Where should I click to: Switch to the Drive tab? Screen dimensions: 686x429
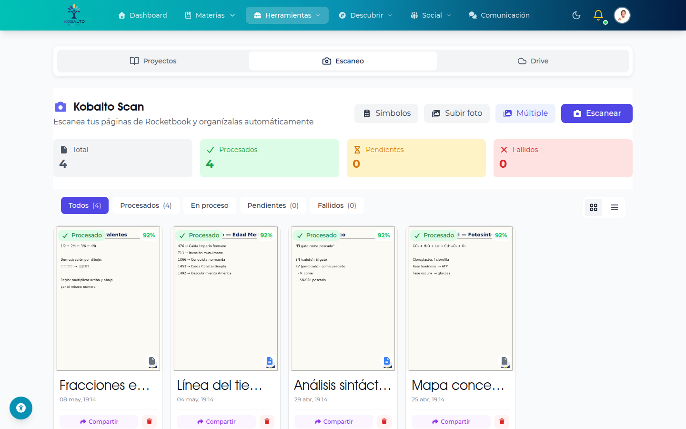(533, 61)
